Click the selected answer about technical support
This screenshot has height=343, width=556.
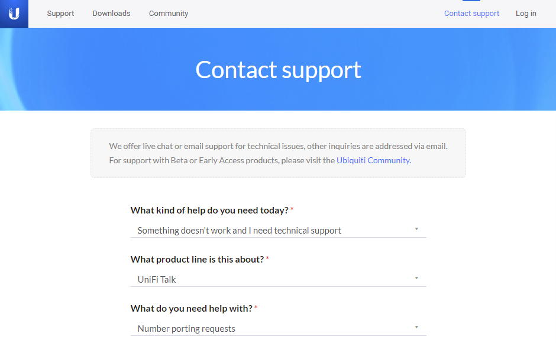[239, 230]
